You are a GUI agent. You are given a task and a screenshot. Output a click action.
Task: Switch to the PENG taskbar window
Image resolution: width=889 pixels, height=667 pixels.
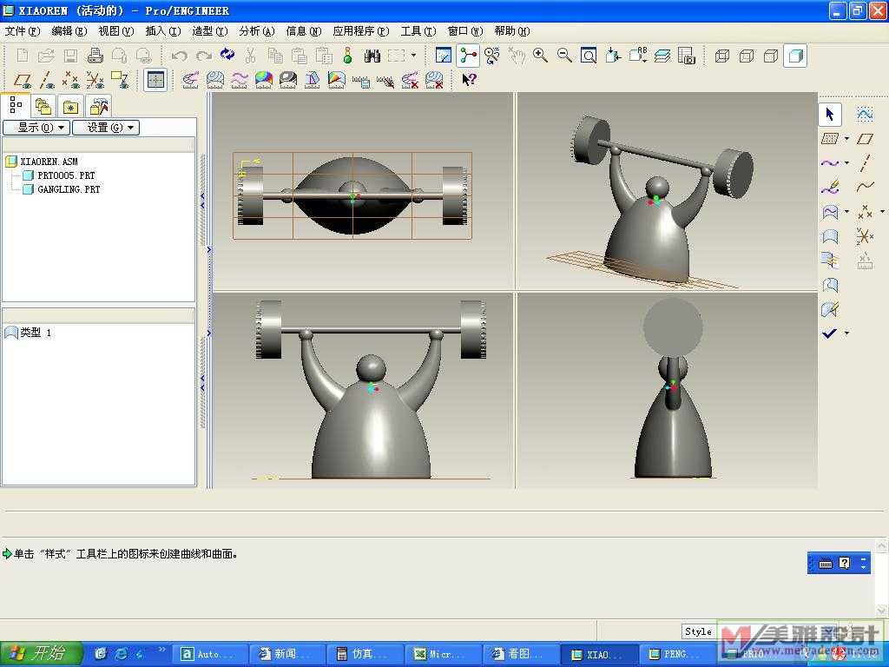[677, 654]
